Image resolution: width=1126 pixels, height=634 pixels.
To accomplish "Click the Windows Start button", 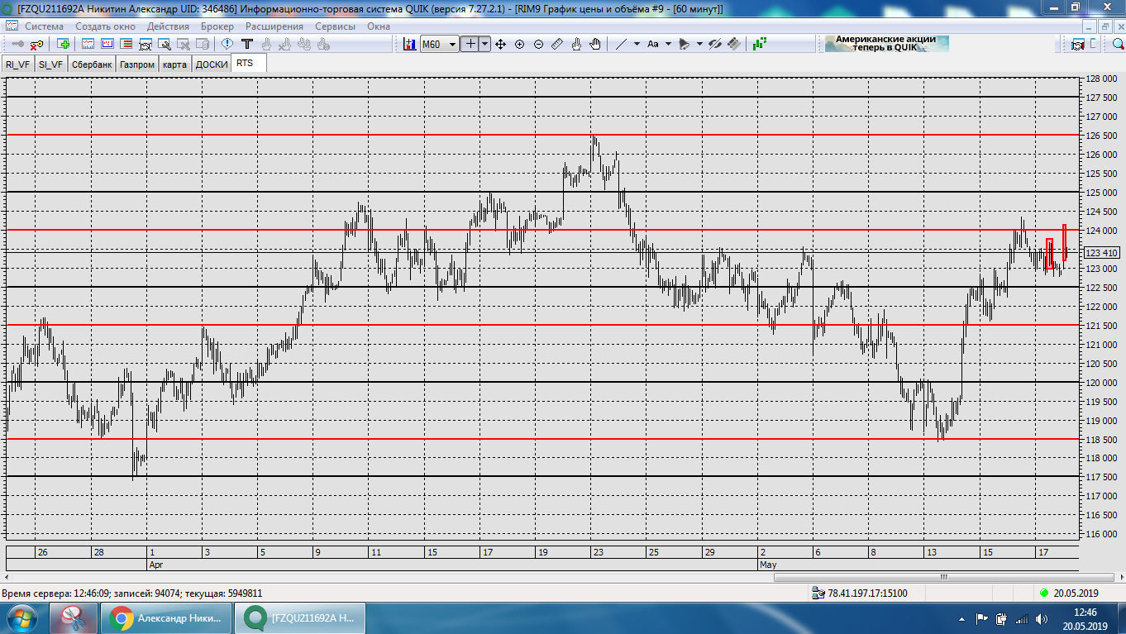I will [x=22, y=618].
